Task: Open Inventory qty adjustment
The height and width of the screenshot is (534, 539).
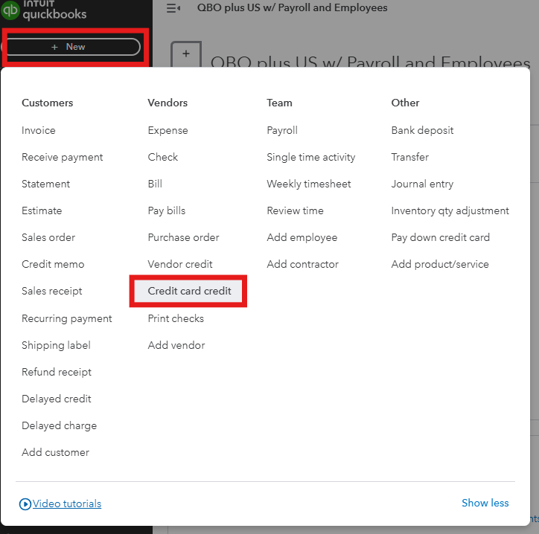Action: coord(450,211)
